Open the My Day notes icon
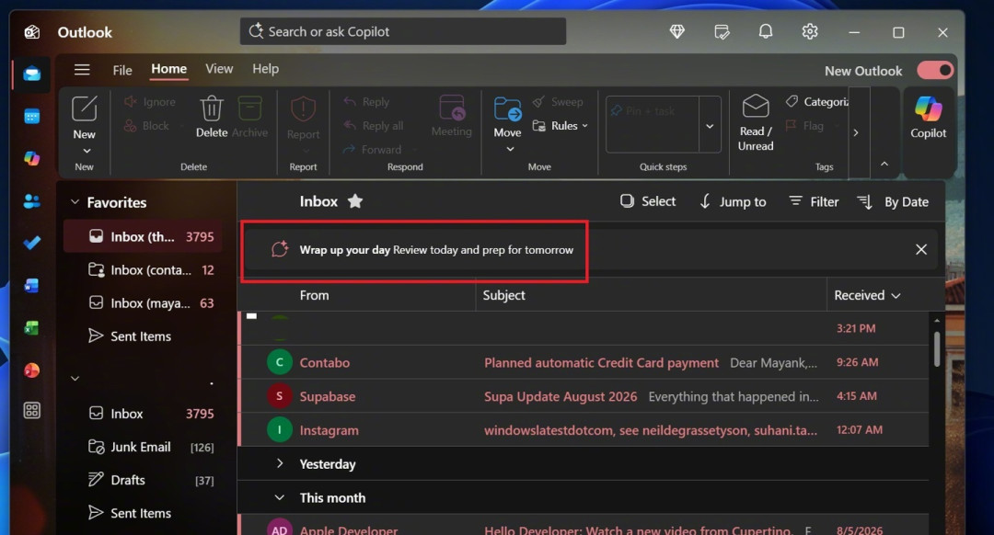This screenshot has width=994, height=535. [722, 31]
